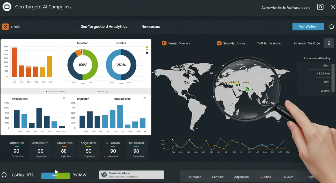Viewport: 336px width, 183px height.
Task: Refresh using the circular arrows icon
Action: tap(332, 26)
